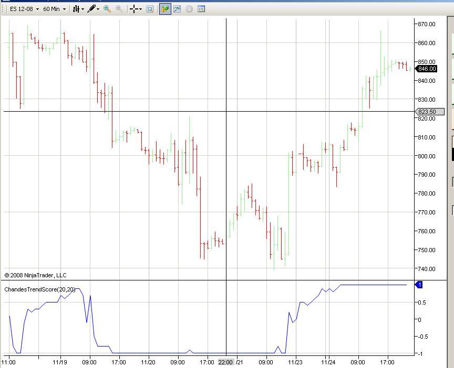454x368 pixels.
Task: Click the zoom frame icon
Action: click(x=150, y=9)
